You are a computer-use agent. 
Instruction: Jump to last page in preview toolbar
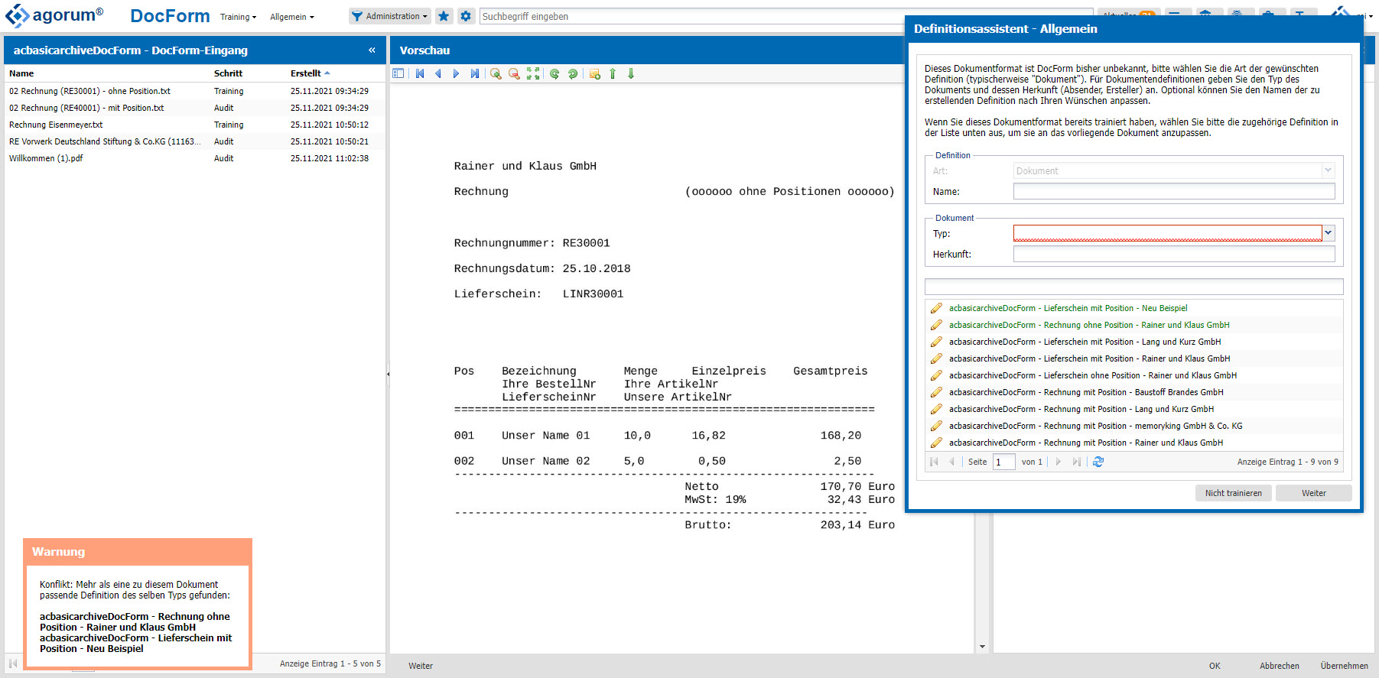tap(475, 73)
